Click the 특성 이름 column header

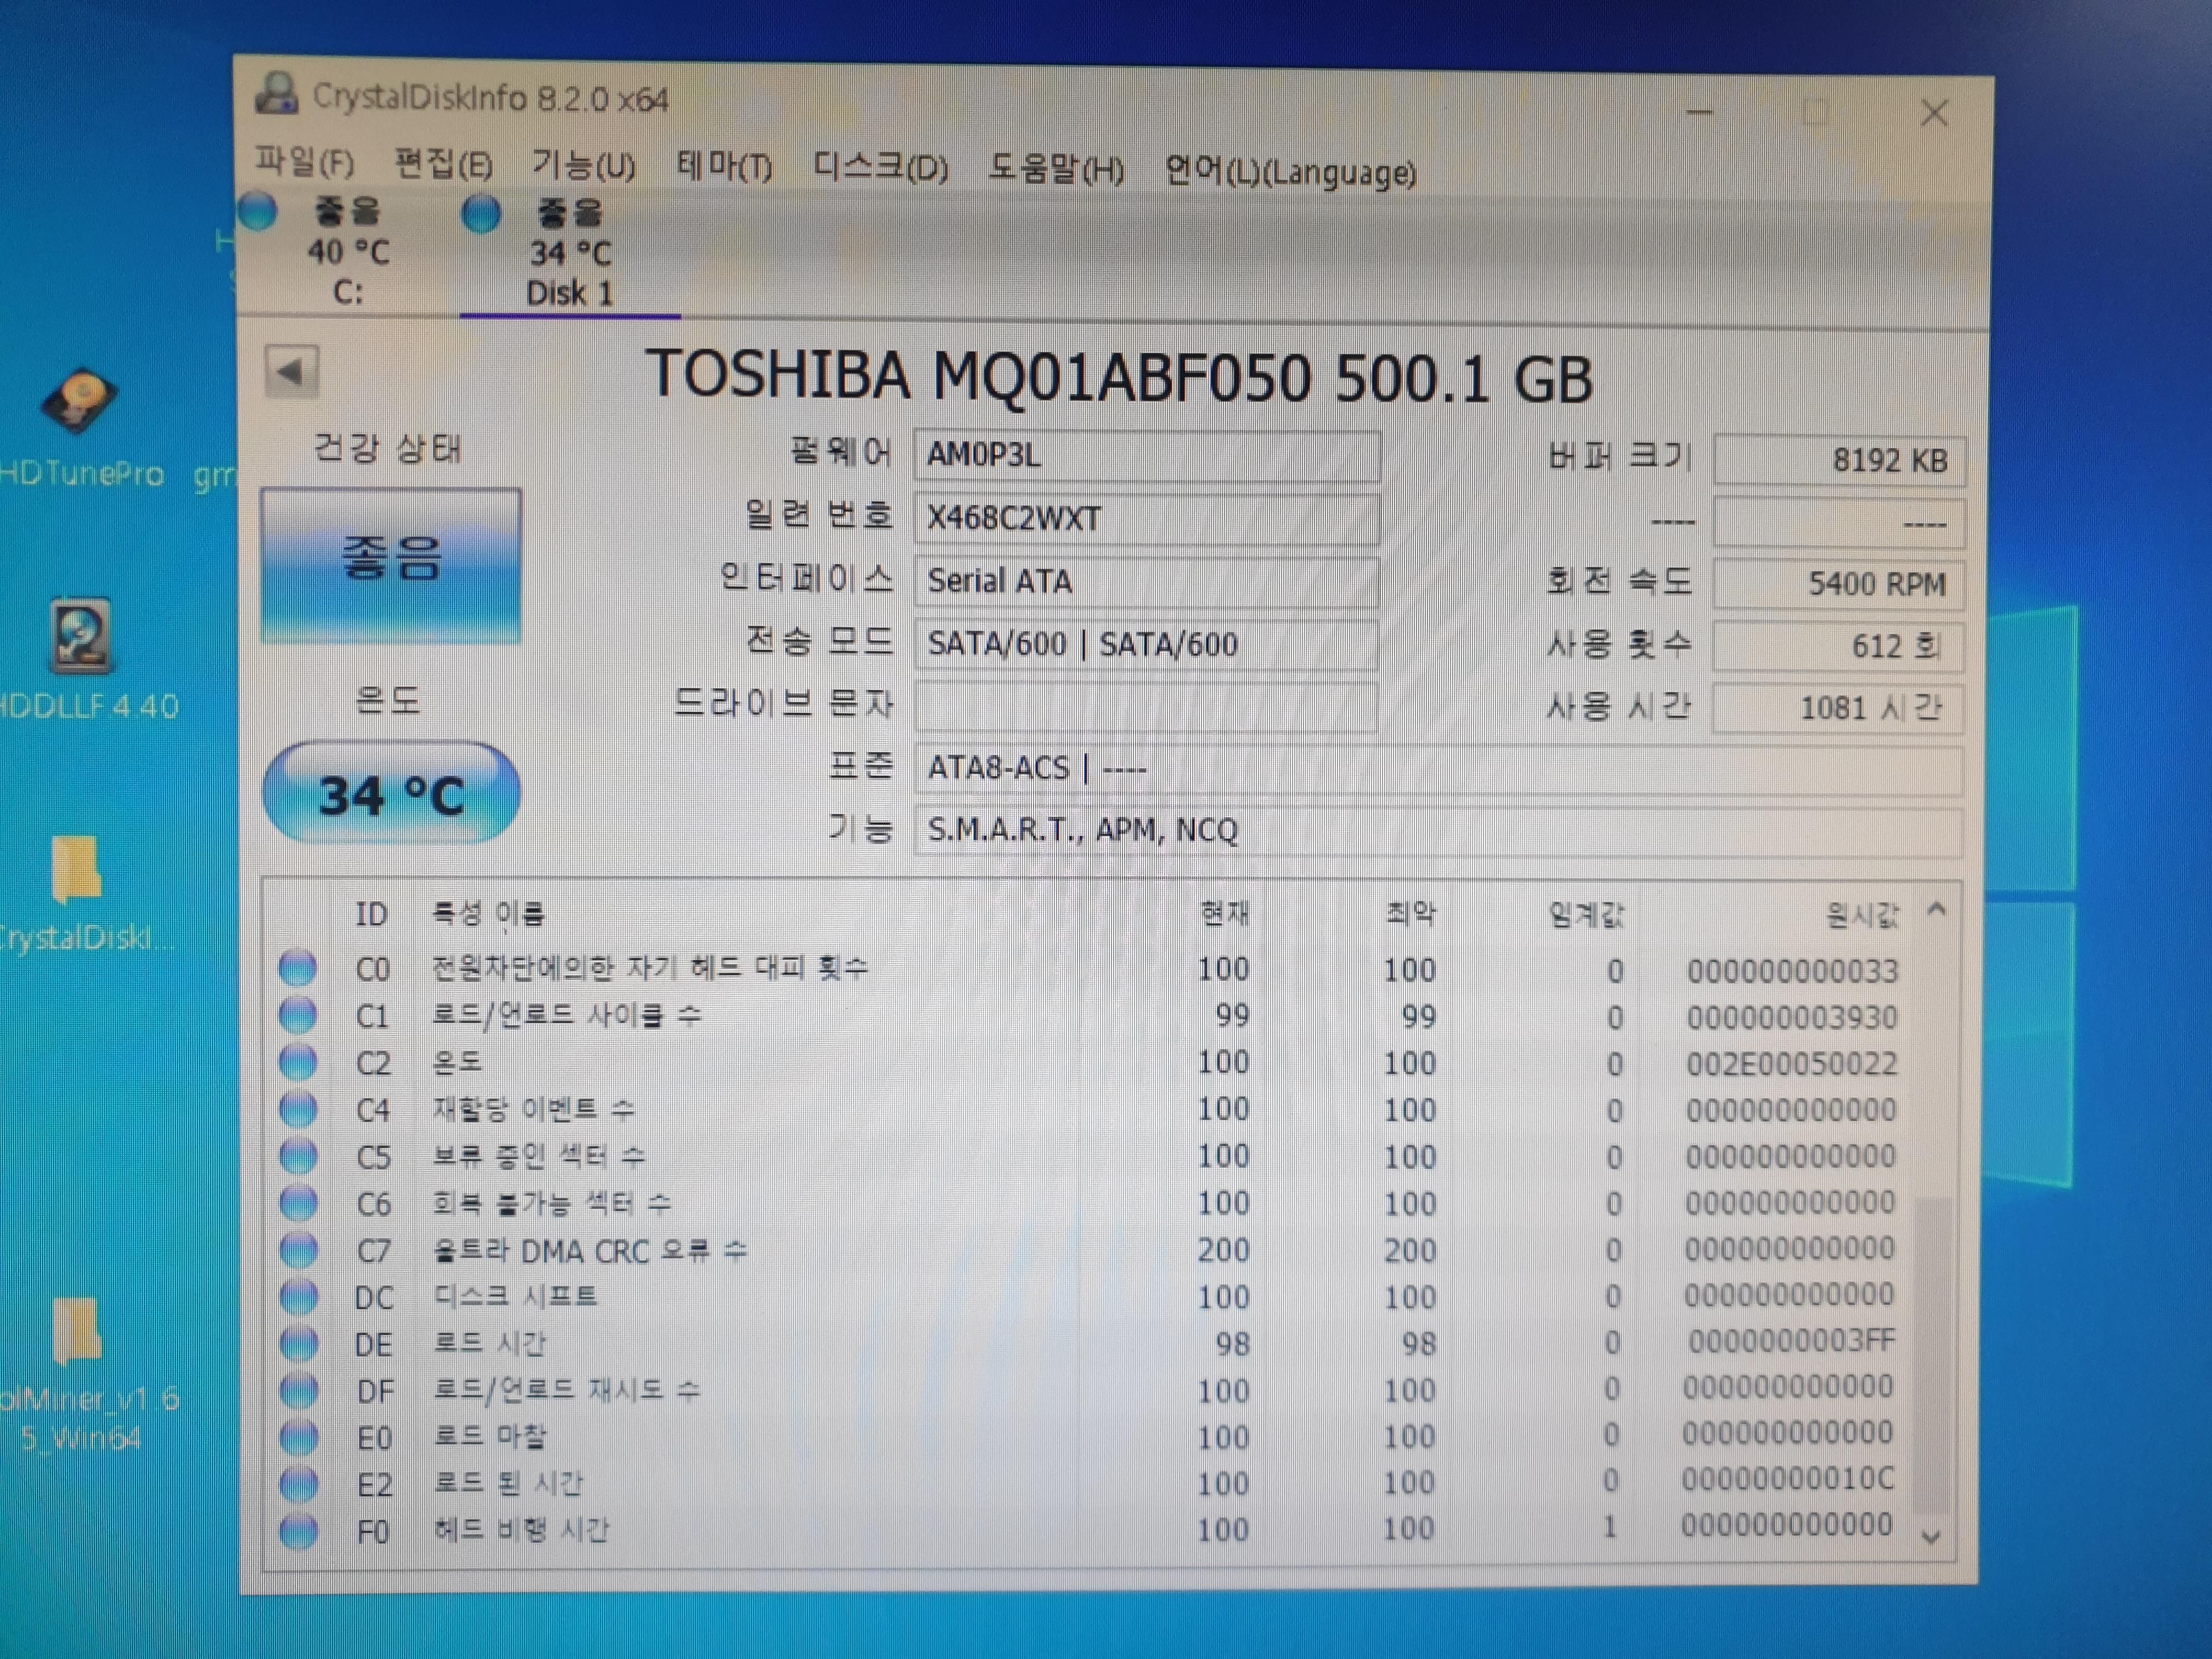pos(488,913)
